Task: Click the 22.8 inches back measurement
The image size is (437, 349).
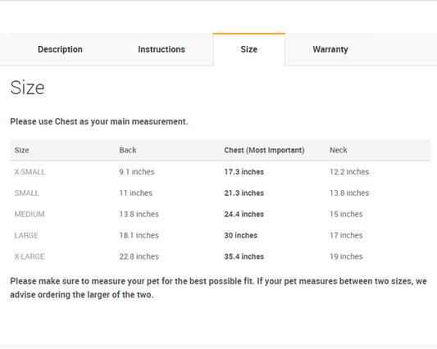Action: 139,256
